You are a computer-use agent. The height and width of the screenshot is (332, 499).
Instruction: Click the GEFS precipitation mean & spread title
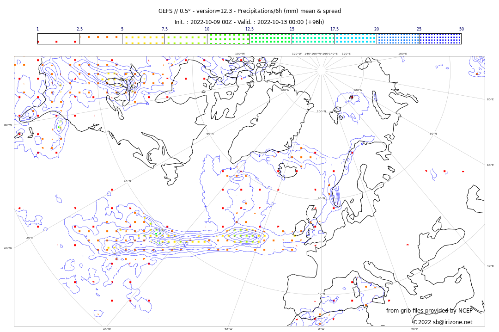point(249,11)
